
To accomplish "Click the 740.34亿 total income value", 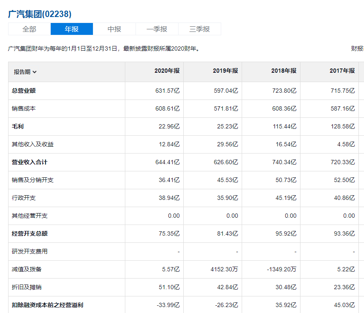I will point(284,162).
